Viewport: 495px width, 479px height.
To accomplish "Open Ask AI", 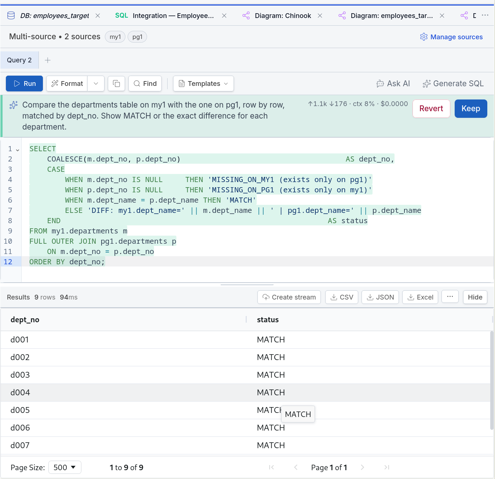I will coord(393,83).
